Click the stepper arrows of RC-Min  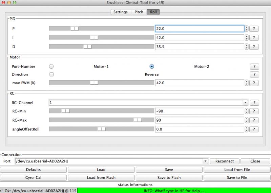(247, 111)
